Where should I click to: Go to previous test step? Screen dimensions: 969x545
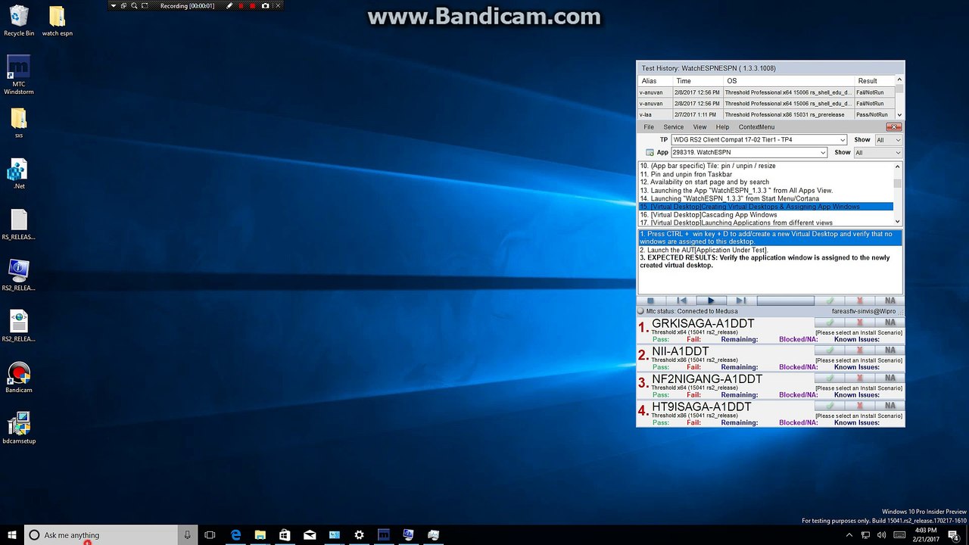click(681, 301)
